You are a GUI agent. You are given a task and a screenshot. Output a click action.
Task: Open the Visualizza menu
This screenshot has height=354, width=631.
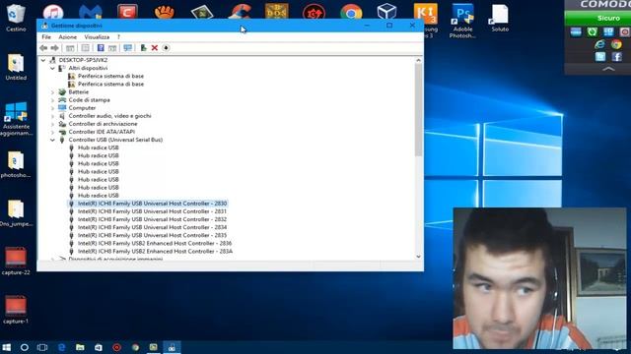tap(97, 37)
